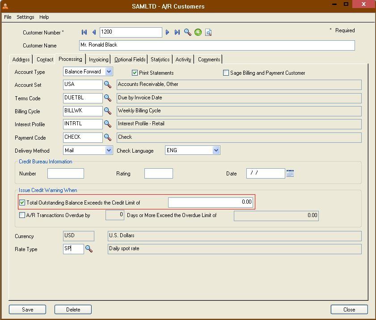Open the Payment Code finder

108,137
